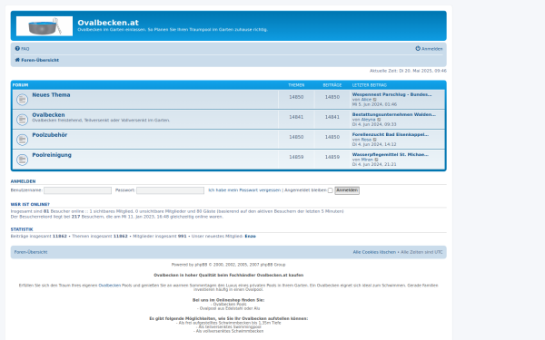The width and height of the screenshot is (545, 340).
Task: Select THEMEN count 14841 in Ovalbecken row
Action: [x=296, y=117]
